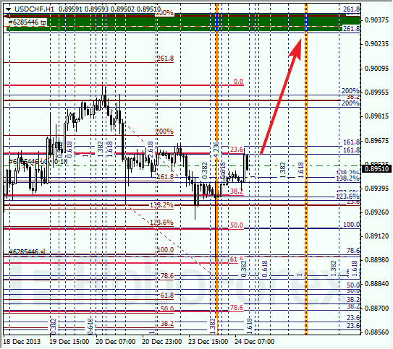Image resolution: width=393 pixels, height=349 pixels.
Task: Click the 0.88560 price scale label
Action: [x=376, y=332]
